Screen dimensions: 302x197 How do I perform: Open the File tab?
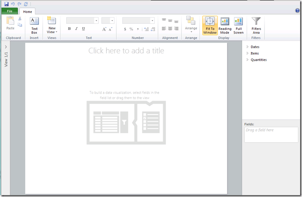pyautogui.click(x=9, y=11)
